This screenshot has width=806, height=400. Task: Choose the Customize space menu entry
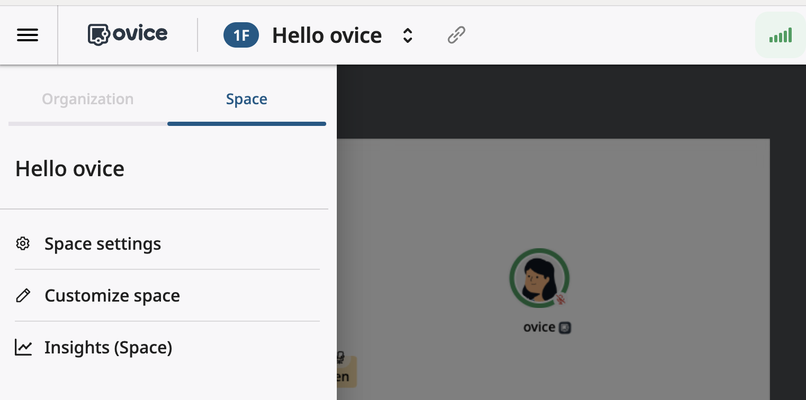coord(112,295)
